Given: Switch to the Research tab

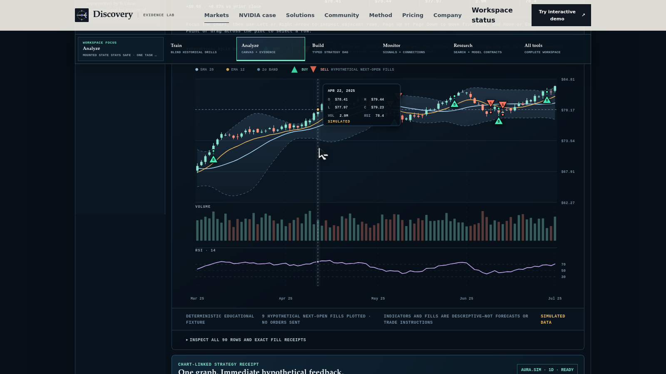Looking at the screenshot, I should tap(483, 49).
